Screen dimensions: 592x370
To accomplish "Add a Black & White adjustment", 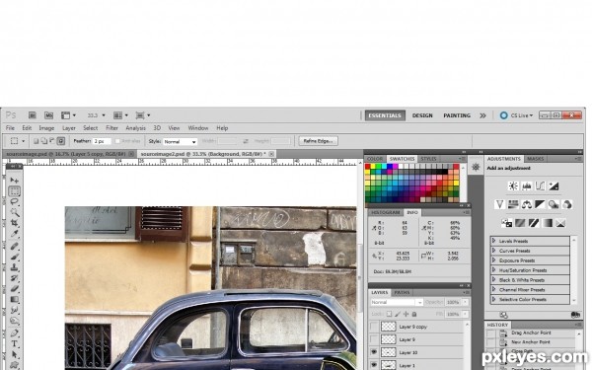I will click(540, 204).
